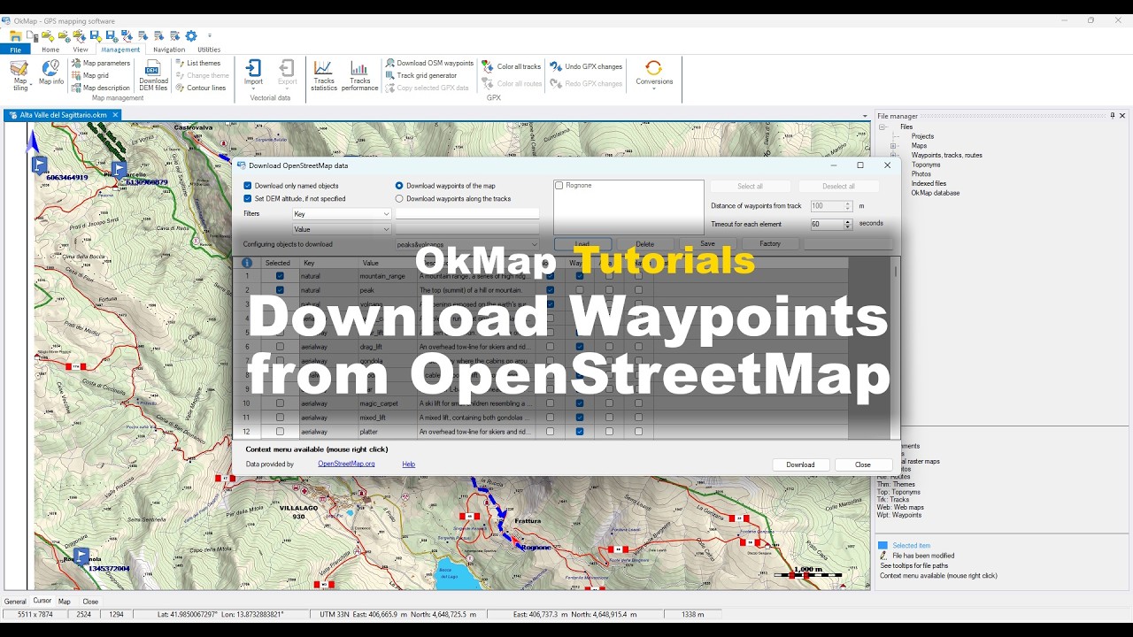Check the Rognone track checkbox
The width and height of the screenshot is (1133, 637).
click(559, 186)
